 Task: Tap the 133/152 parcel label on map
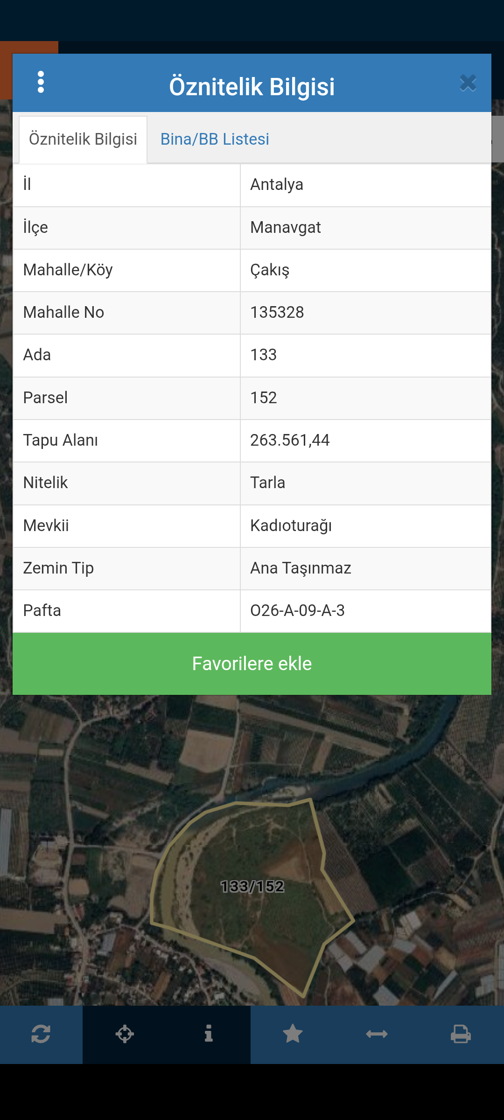pyautogui.click(x=252, y=887)
